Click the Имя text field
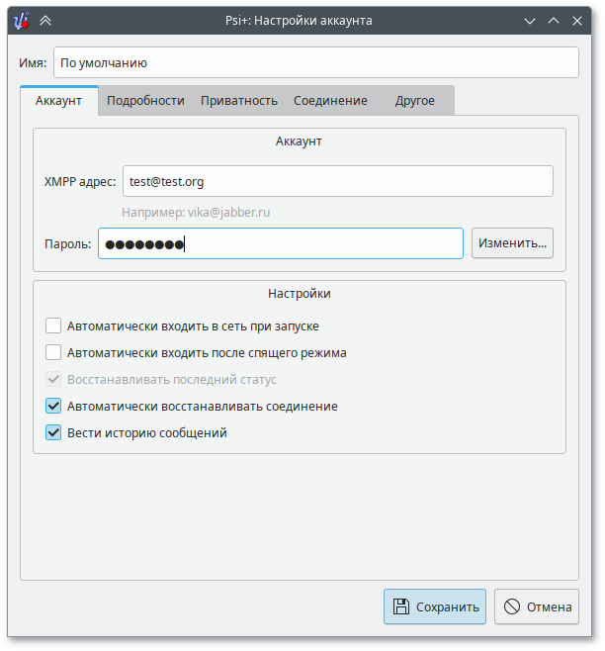 click(315, 62)
